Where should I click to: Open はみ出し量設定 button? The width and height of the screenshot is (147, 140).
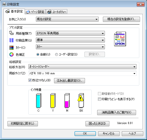pos(70,81)
